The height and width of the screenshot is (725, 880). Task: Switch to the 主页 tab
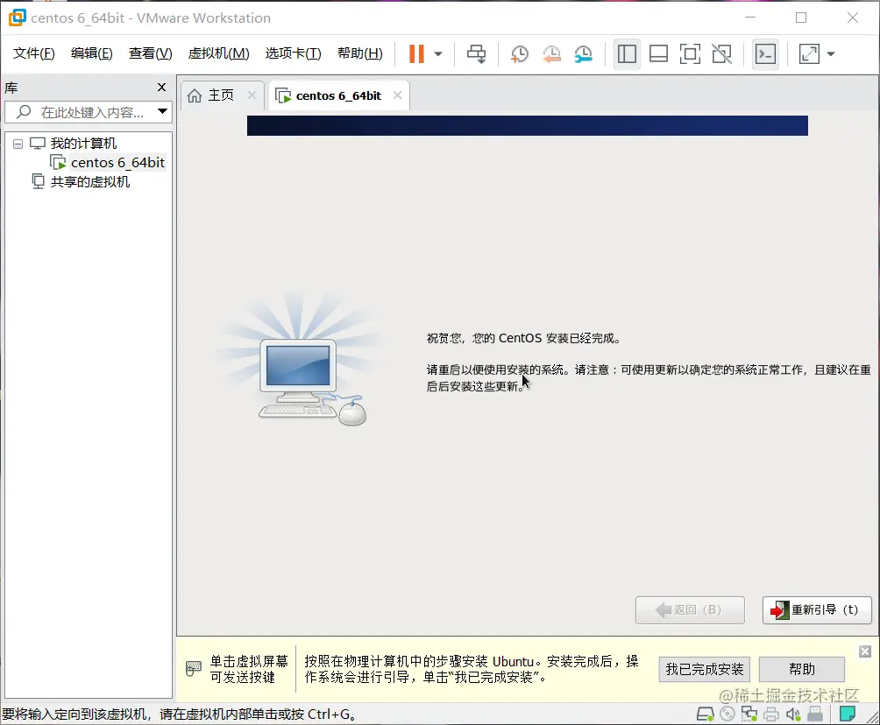[x=221, y=95]
